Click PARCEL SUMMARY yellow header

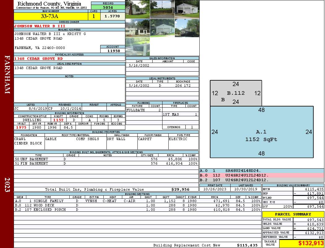click(x=293, y=214)
